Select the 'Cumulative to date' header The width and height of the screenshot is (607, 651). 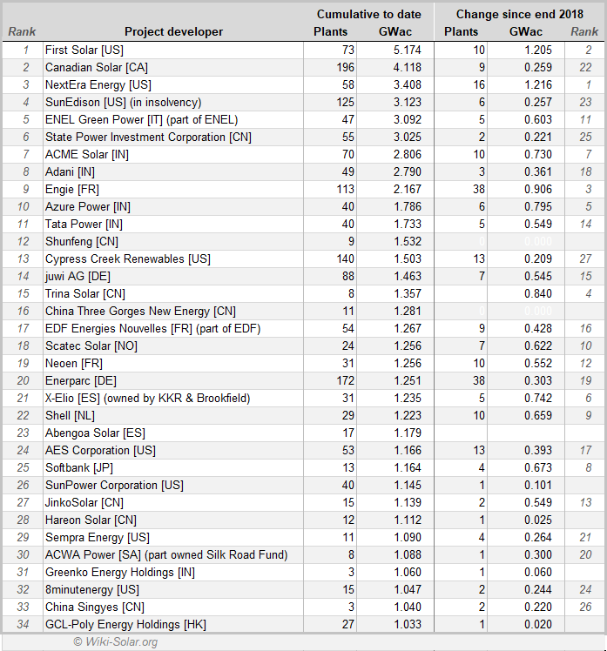369,14
